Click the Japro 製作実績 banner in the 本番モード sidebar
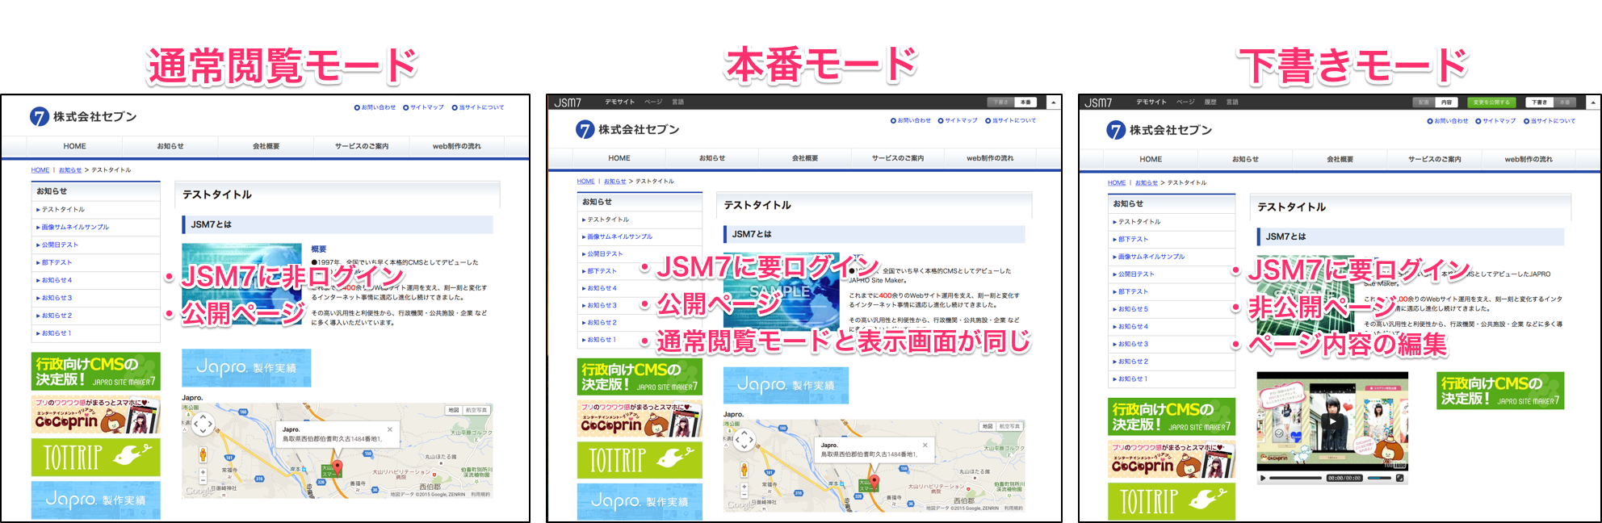This screenshot has height=523, width=1602. click(640, 502)
